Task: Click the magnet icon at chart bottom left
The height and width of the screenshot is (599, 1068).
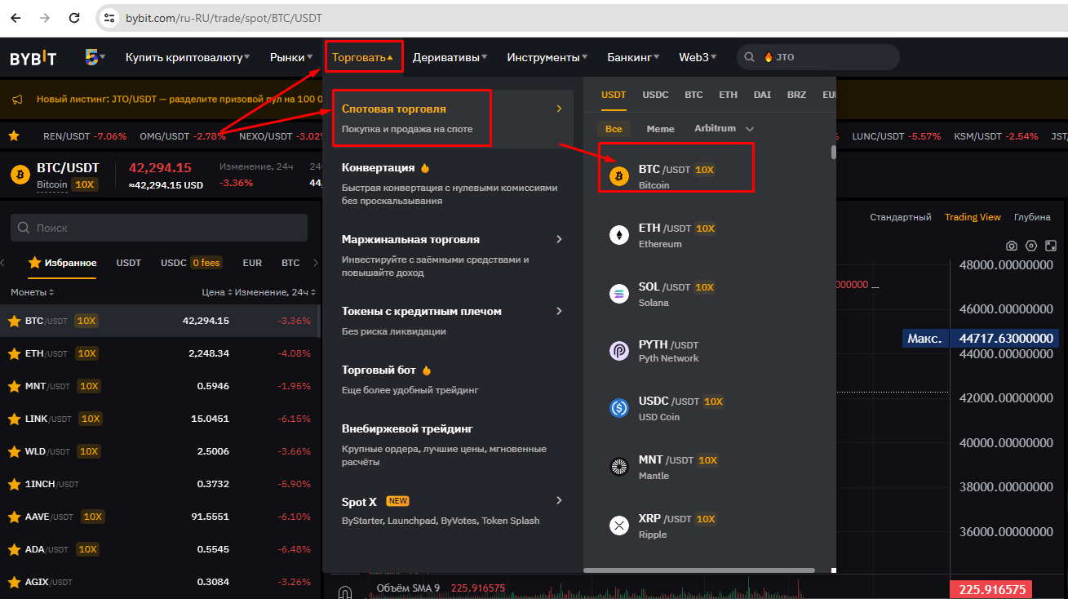Action: coord(344,592)
